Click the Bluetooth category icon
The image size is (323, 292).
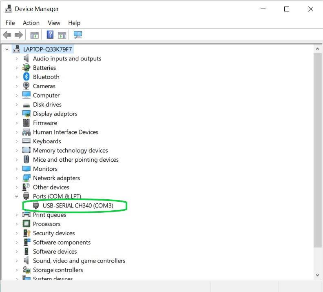tap(27, 77)
